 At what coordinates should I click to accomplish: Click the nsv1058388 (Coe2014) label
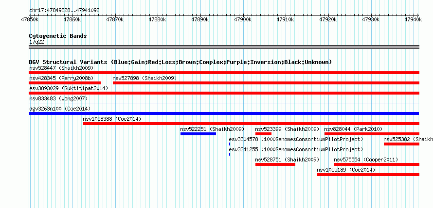[112, 119]
